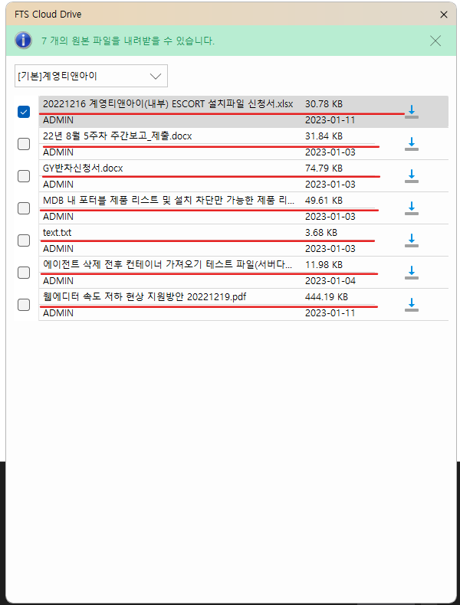Dismiss the green notification banner
This screenshot has width=460, height=605.
tap(435, 41)
